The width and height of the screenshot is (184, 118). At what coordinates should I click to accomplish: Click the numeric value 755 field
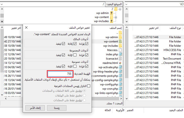(60, 74)
